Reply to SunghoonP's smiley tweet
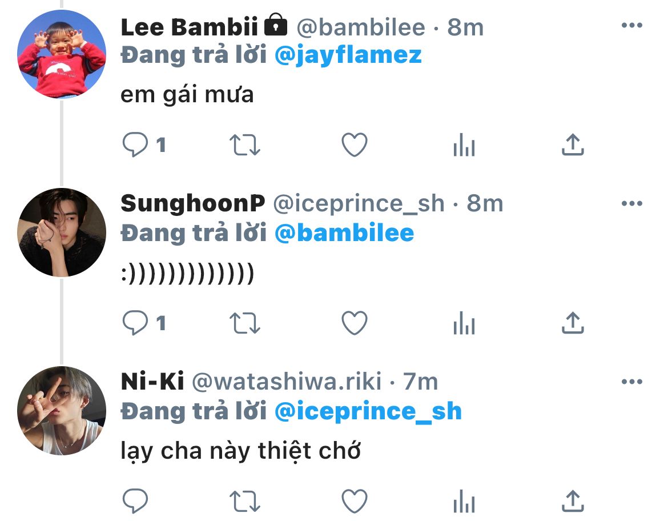 (135, 324)
